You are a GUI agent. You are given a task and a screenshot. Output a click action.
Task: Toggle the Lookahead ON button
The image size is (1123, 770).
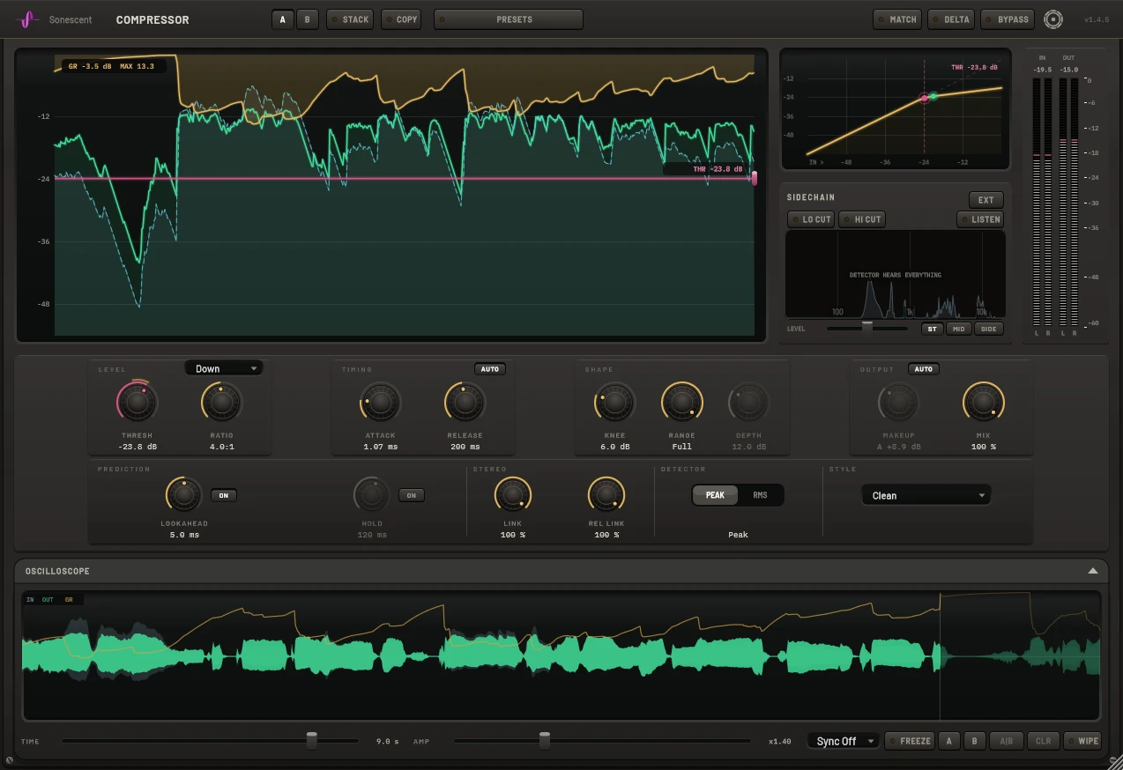[224, 495]
